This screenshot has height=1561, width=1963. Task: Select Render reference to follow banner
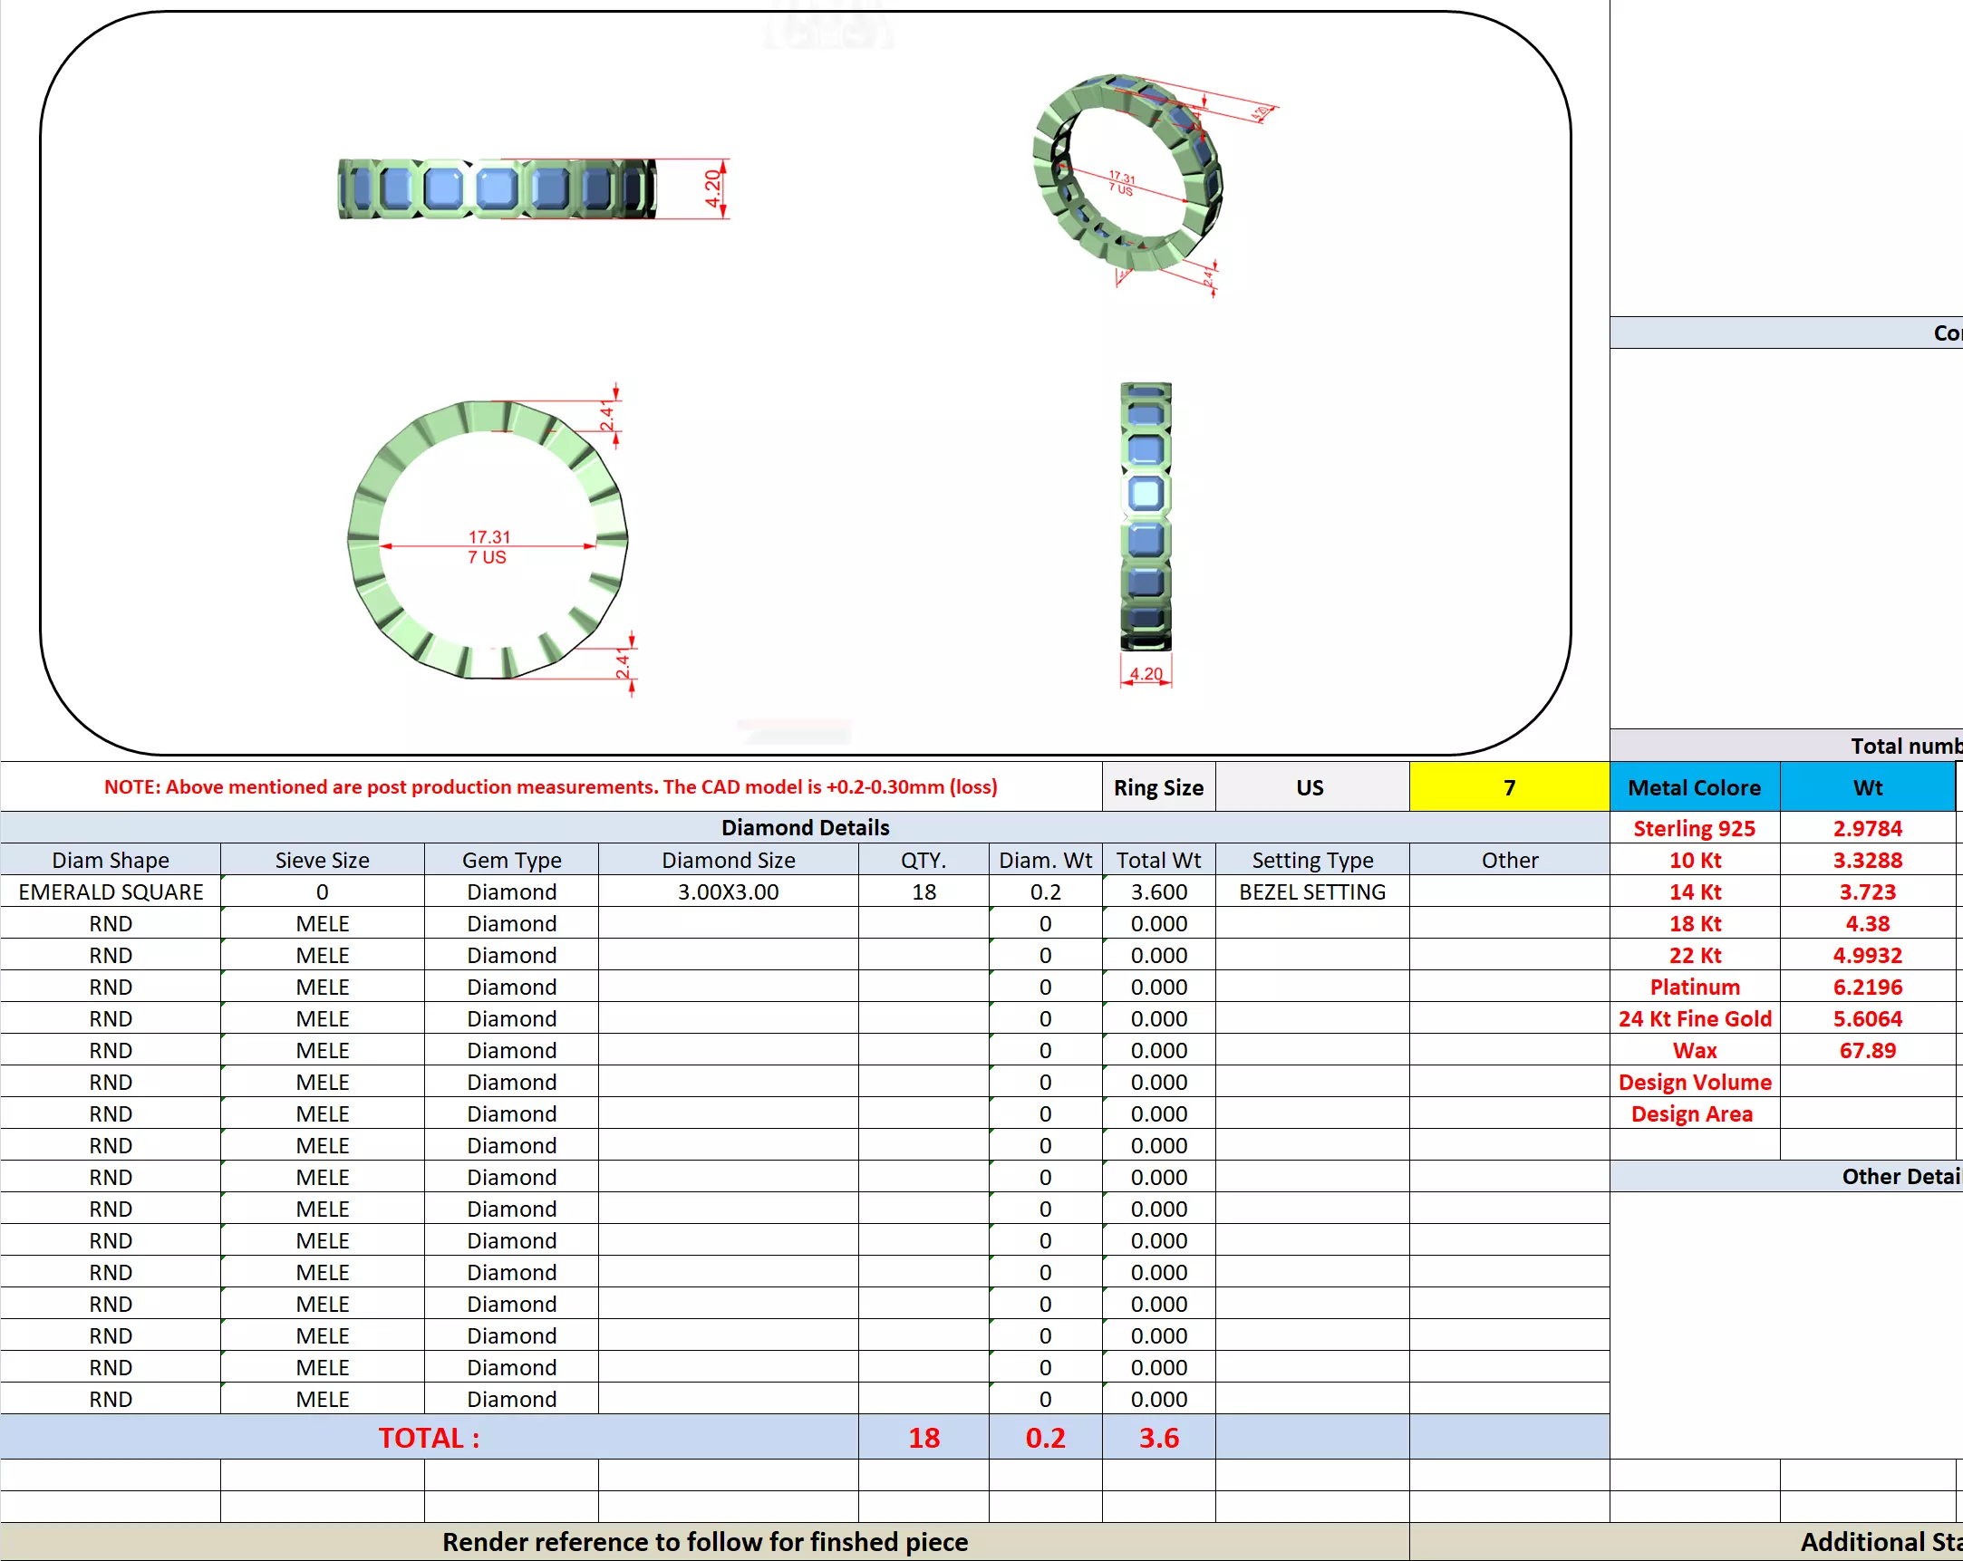point(705,1542)
